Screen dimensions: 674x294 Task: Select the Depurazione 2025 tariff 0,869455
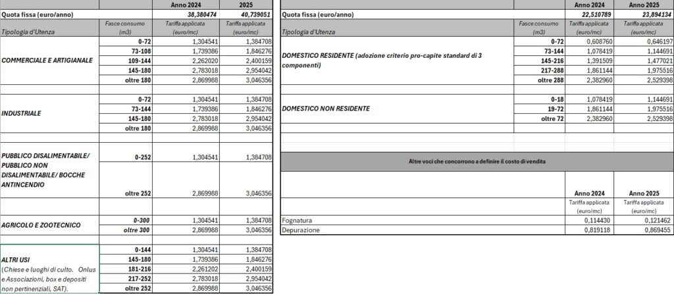[x=643, y=230]
